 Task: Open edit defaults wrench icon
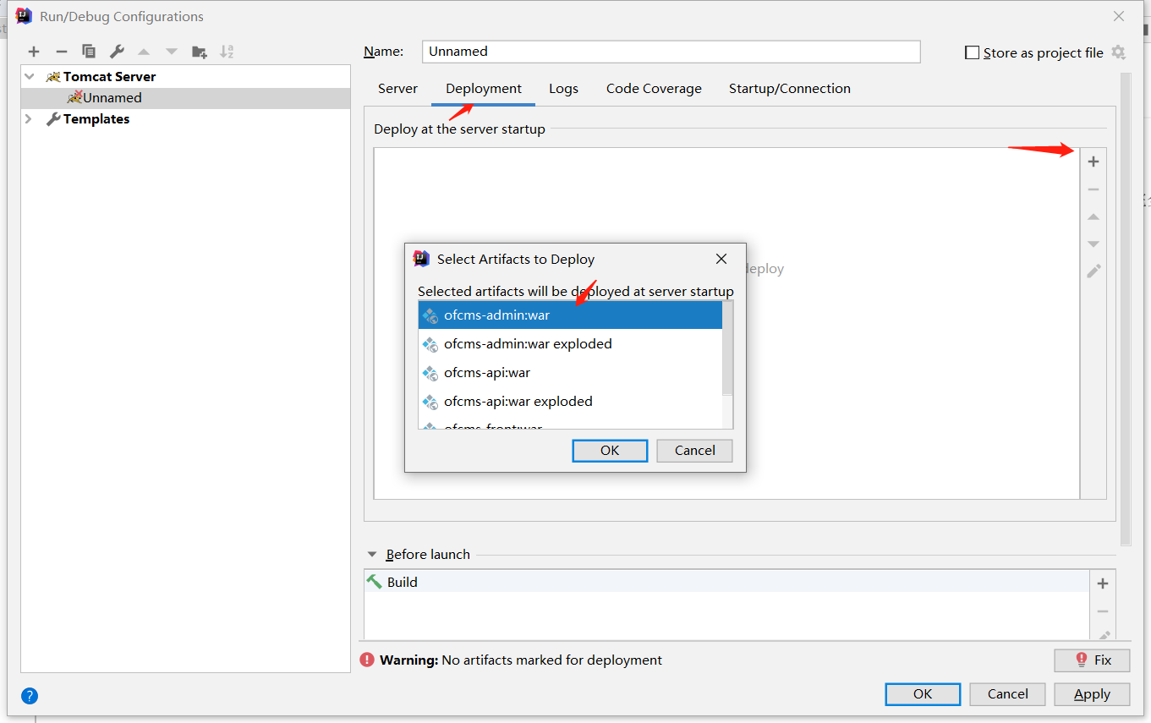pos(117,52)
